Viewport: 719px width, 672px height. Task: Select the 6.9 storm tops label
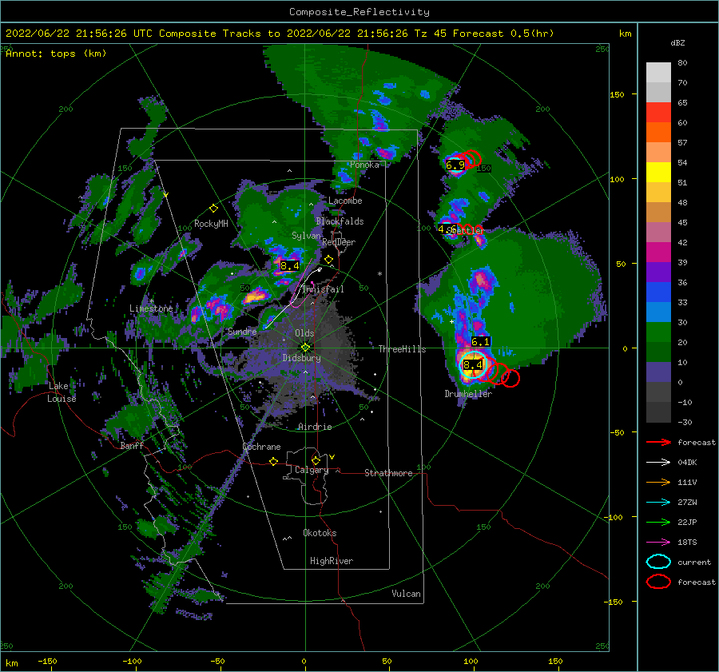(455, 165)
